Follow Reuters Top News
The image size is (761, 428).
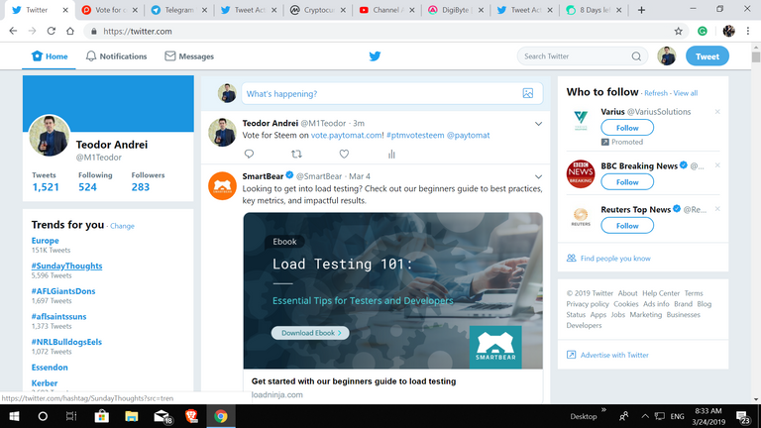point(627,226)
